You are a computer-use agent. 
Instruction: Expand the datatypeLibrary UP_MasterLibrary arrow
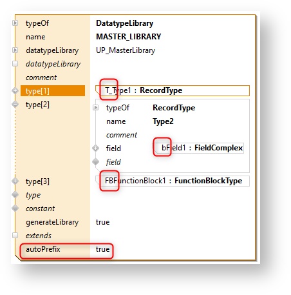[15, 50]
